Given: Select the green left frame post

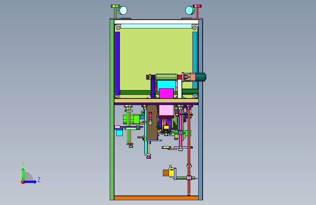Looking at the screenshot, I should point(112,109).
